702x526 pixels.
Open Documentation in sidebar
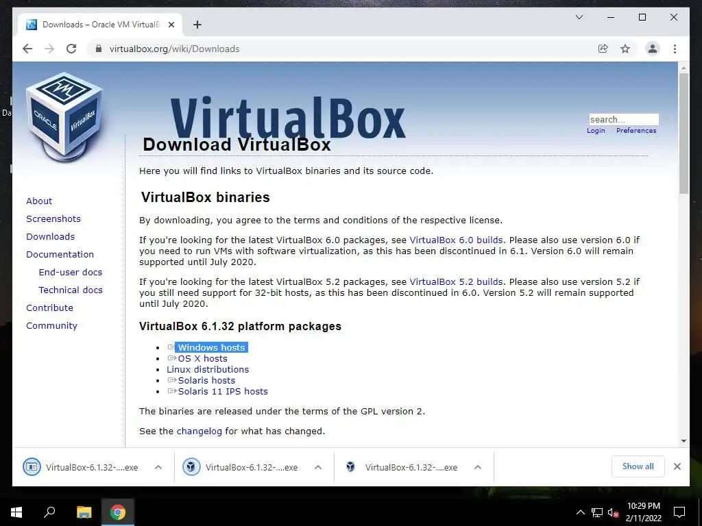pos(60,255)
